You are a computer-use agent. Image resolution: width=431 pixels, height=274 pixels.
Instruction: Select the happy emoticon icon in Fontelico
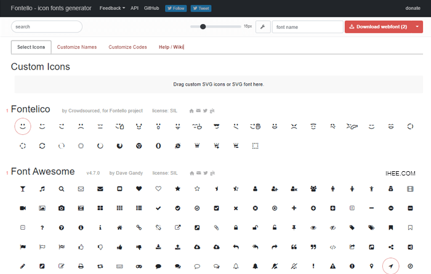[23, 126]
